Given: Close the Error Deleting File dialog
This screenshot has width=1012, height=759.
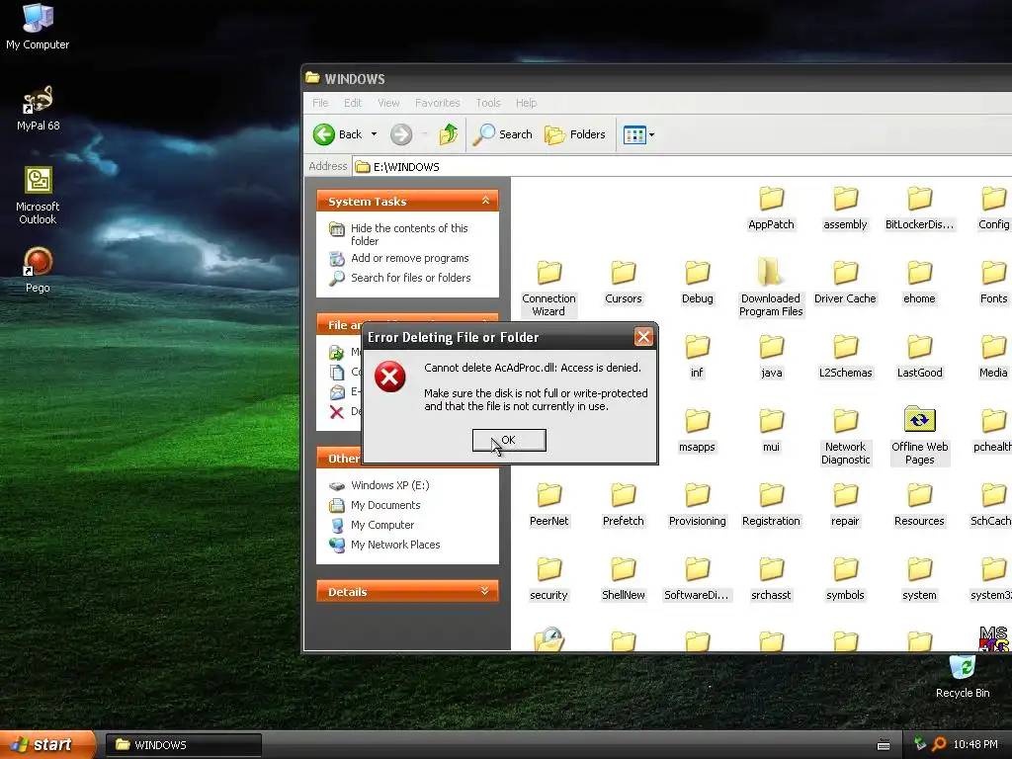Looking at the screenshot, I should pyautogui.click(x=643, y=336).
